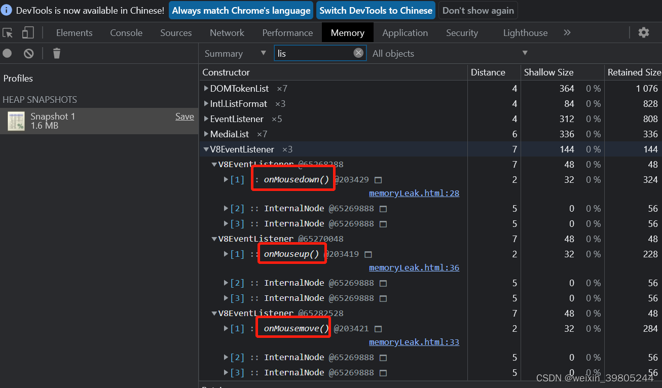This screenshot has width=662, height=388.
Task: Collect garbage with the trash icon
Action: coord(57,53)
